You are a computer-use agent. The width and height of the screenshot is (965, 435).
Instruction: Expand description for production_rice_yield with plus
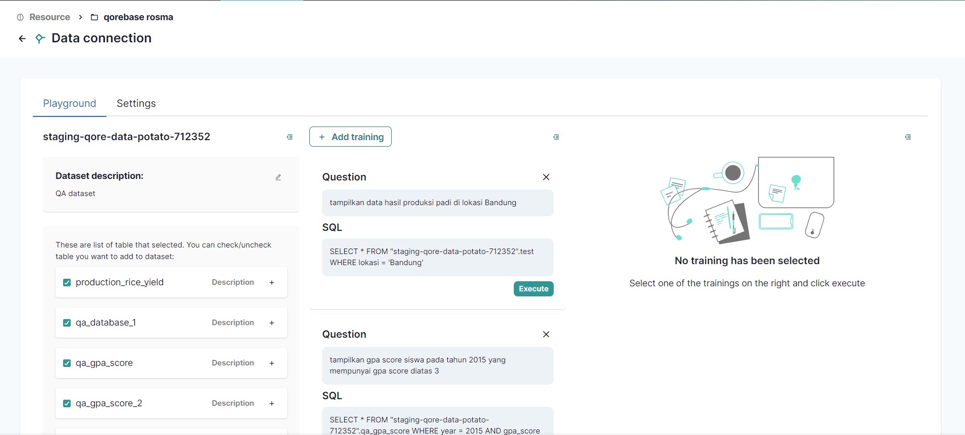tap(272, 282)
